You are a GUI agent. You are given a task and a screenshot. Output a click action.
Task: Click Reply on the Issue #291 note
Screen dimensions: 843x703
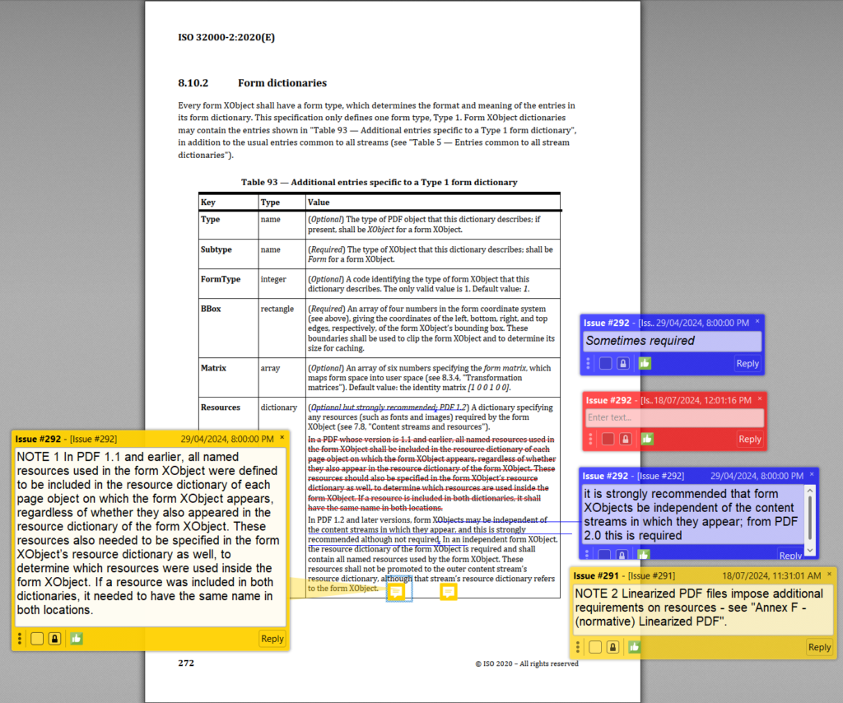(819, 647)
